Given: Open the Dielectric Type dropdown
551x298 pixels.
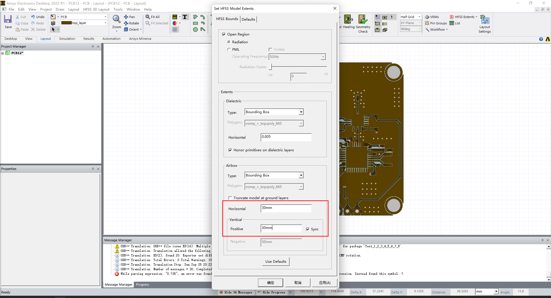Looking at the screenshot, I should pyautogui.click(x=301, y=112).
